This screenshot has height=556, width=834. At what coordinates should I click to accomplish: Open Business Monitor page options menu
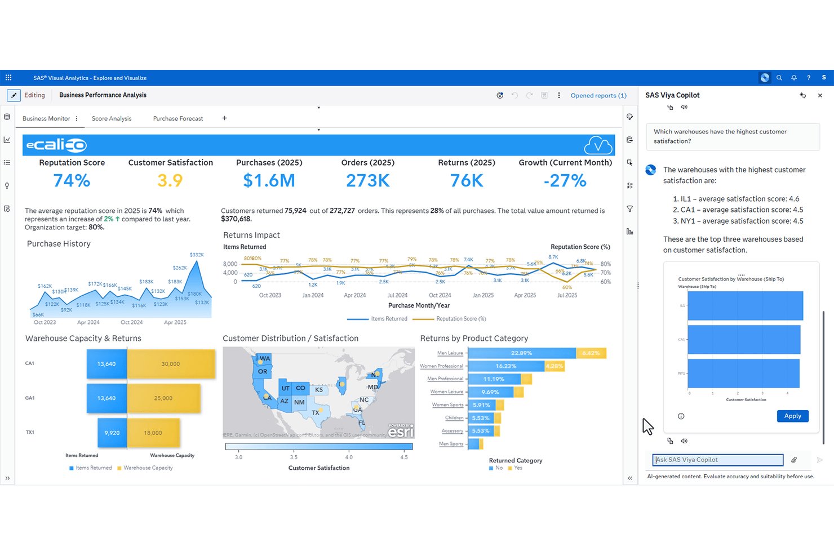click(77, 118)
